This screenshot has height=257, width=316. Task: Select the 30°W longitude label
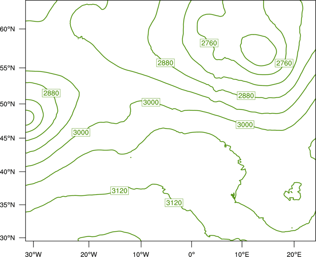tap(34, 254)
